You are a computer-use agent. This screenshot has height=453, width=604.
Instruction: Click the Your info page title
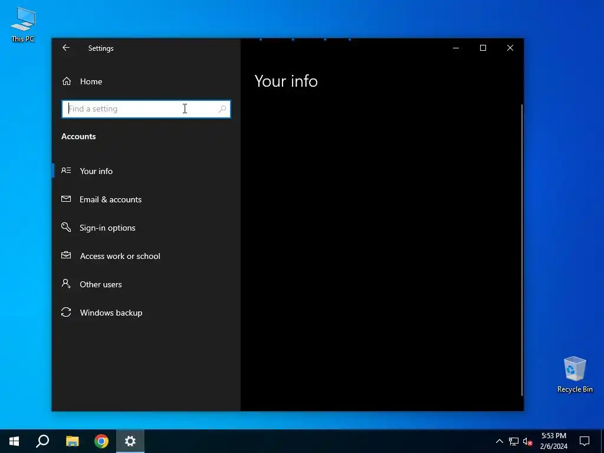(286, 81)
